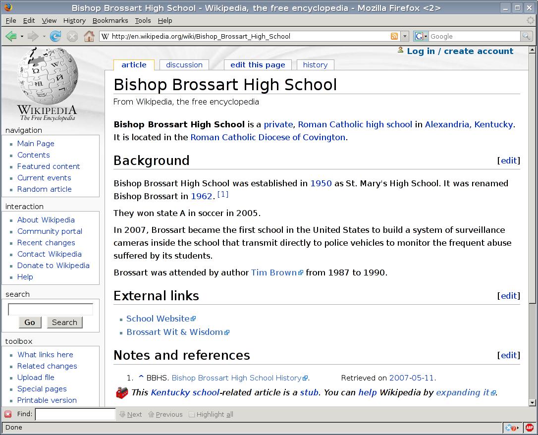Click the Adblock Plus status bar icon
This screenshot has width=538, height=435.
pyautogui.click(x=529, y=428)
